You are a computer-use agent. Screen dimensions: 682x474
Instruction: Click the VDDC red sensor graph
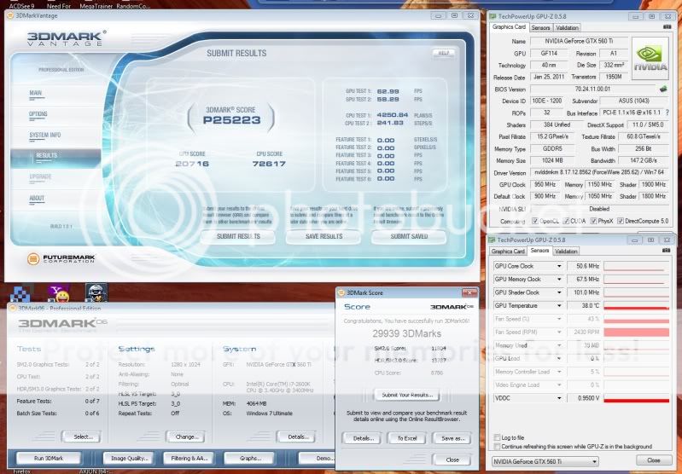(636, 398)
